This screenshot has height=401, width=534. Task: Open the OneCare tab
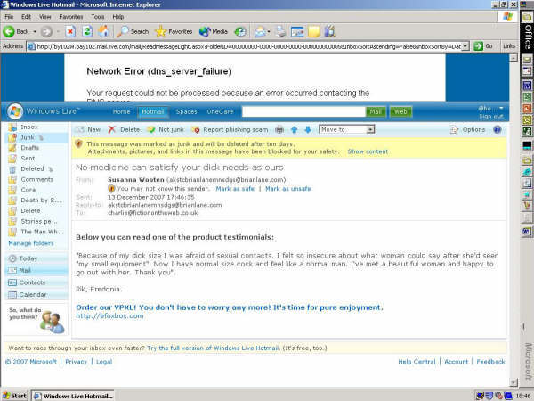point(220,112)
